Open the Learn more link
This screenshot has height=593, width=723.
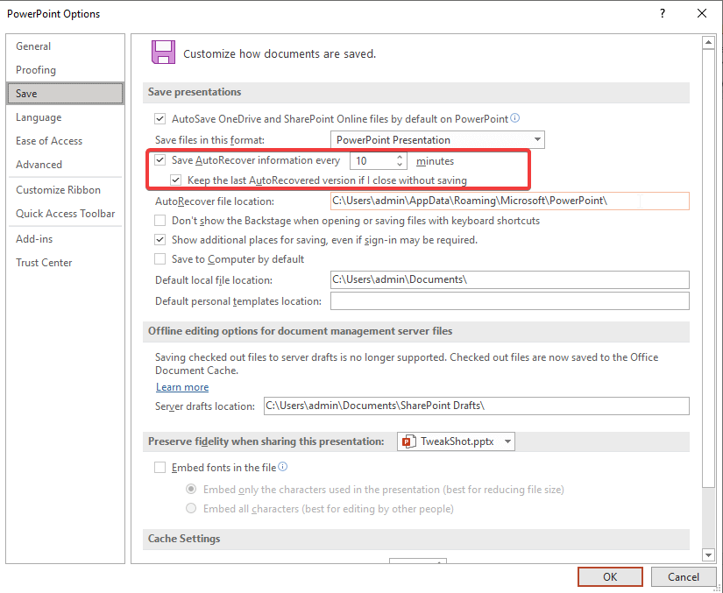[x=182, y=387]
